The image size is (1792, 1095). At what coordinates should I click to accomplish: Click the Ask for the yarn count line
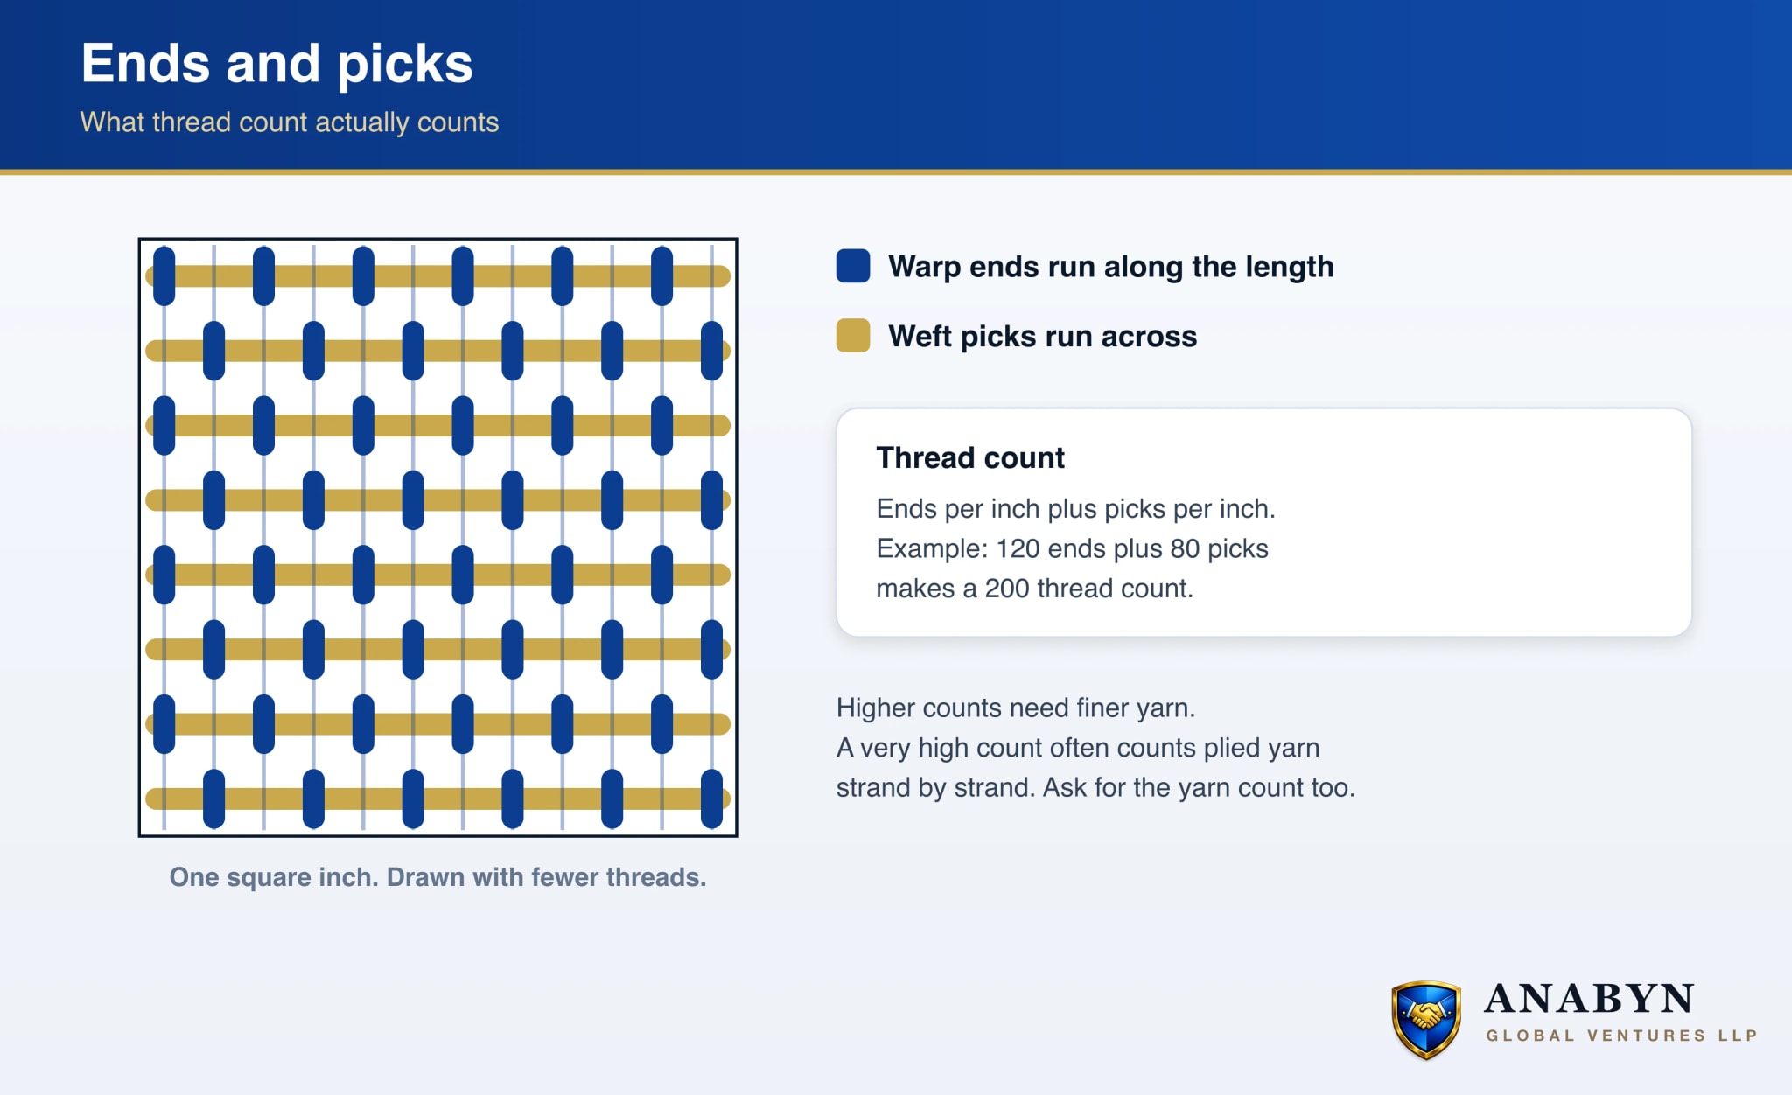(x=1095, y=787)
